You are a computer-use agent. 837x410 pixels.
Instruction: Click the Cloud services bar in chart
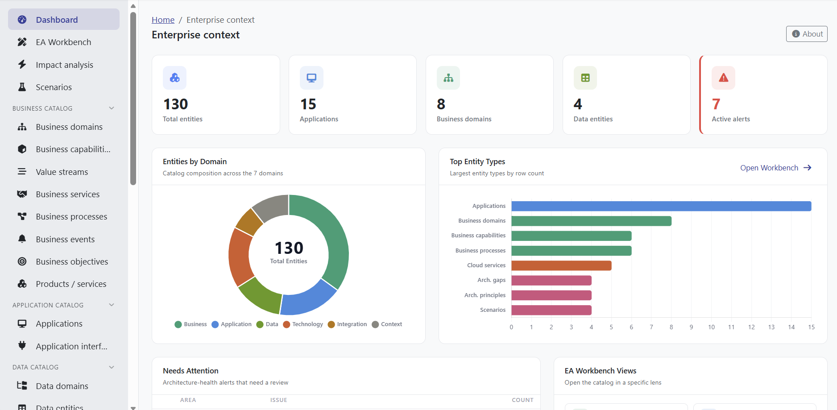coord(561,265)
